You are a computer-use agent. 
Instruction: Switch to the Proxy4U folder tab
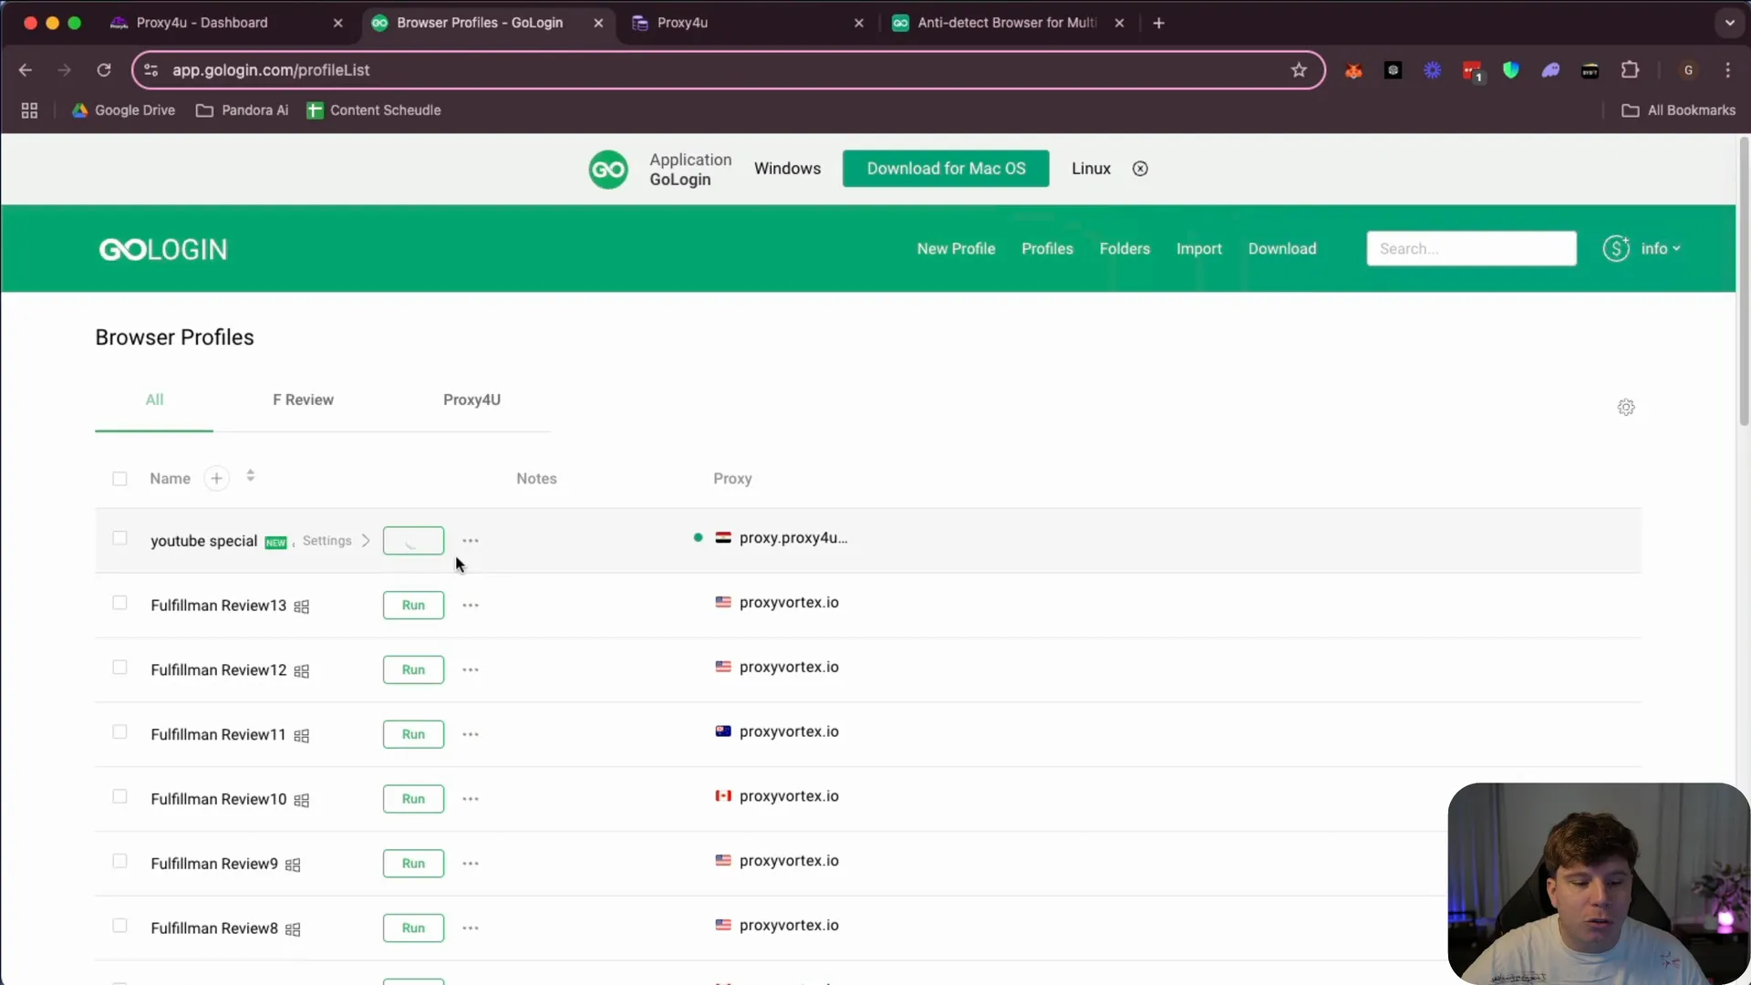pyautogui.click(x=471, y=399)
